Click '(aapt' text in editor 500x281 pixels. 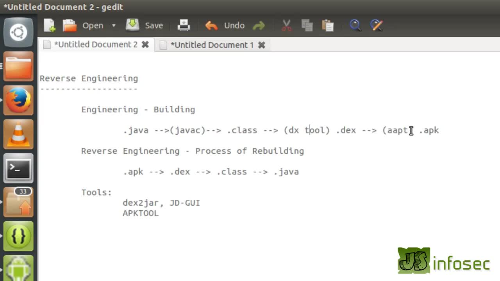[x=395, y=130]
